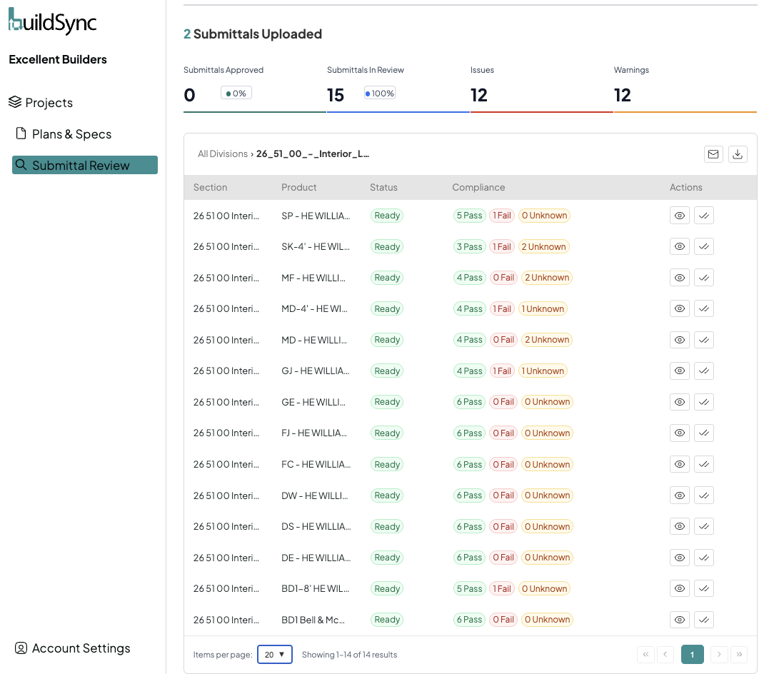
Task: Preview the BD1 Bell & Mc submittal
Action: tap(679, 619)
